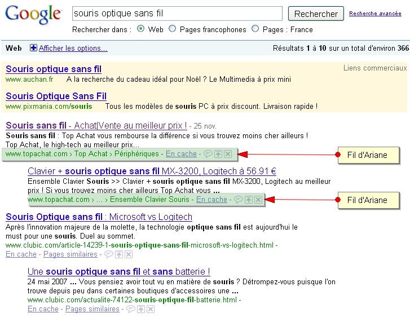
Task: Promote the Ensemble Clavier Souris result with up-arrow icon
Action: 248,200
